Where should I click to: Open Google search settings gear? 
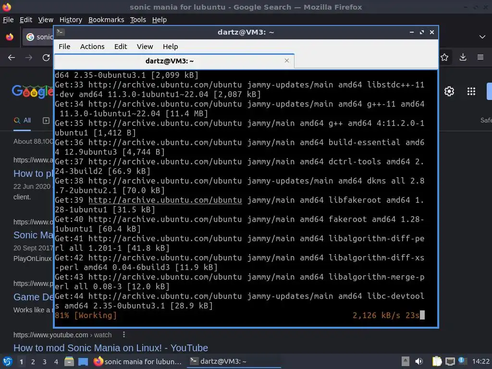coord(449,91)
